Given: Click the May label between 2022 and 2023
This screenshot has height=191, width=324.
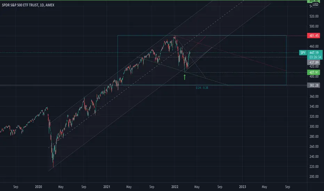Looking at the screenshot, I should (x=197, y=187).
